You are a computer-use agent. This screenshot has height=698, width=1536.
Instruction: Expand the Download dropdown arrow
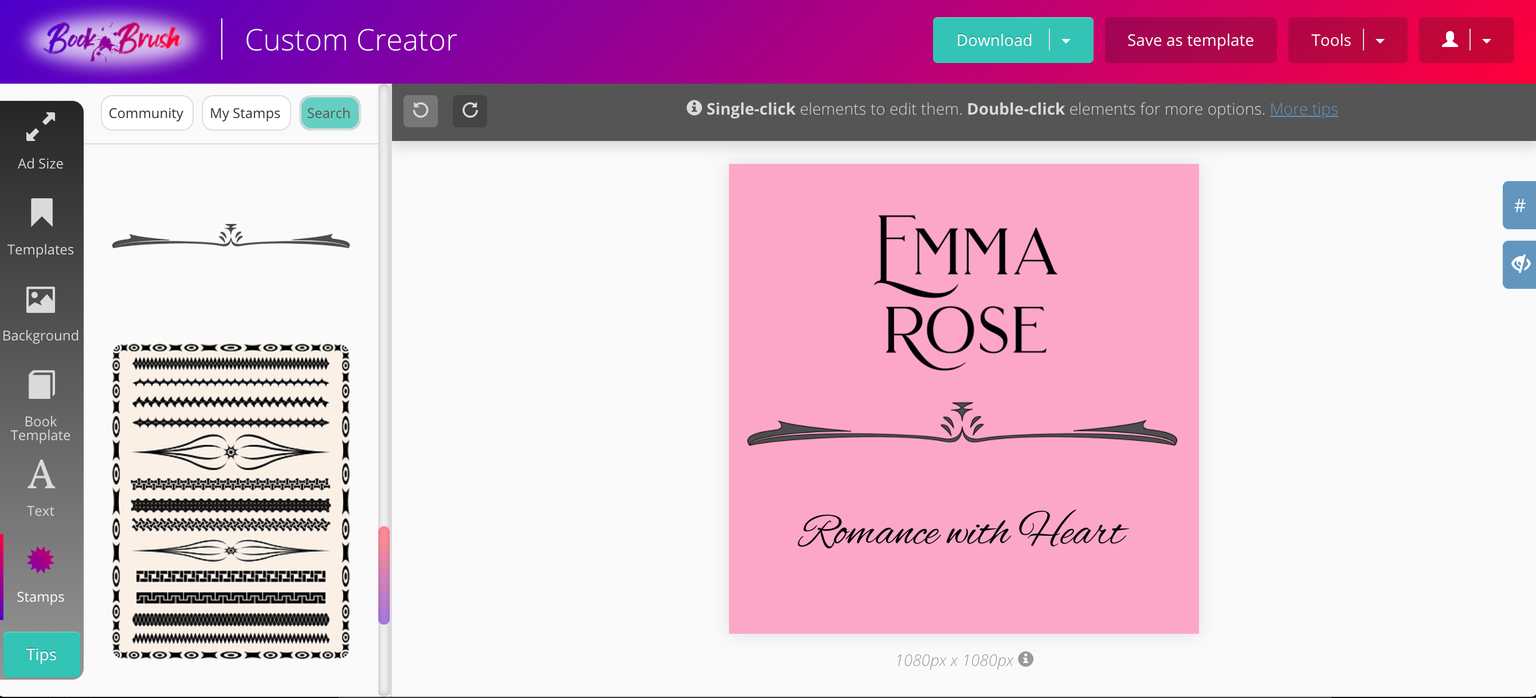click(x=1066, y=41)
